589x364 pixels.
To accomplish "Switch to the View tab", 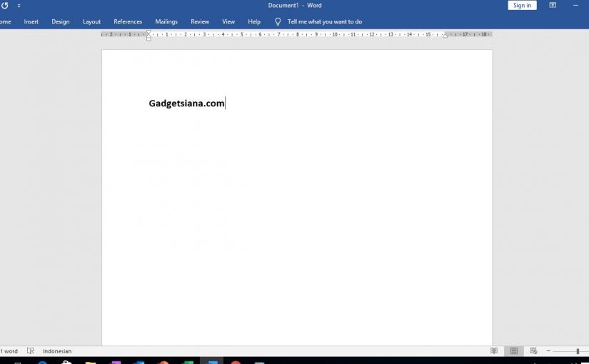I will (228, 22).
